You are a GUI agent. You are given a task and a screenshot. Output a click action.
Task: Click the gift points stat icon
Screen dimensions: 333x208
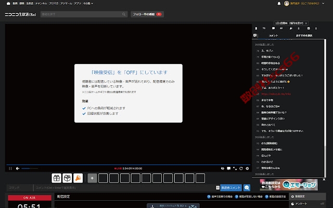pos(309,29)
